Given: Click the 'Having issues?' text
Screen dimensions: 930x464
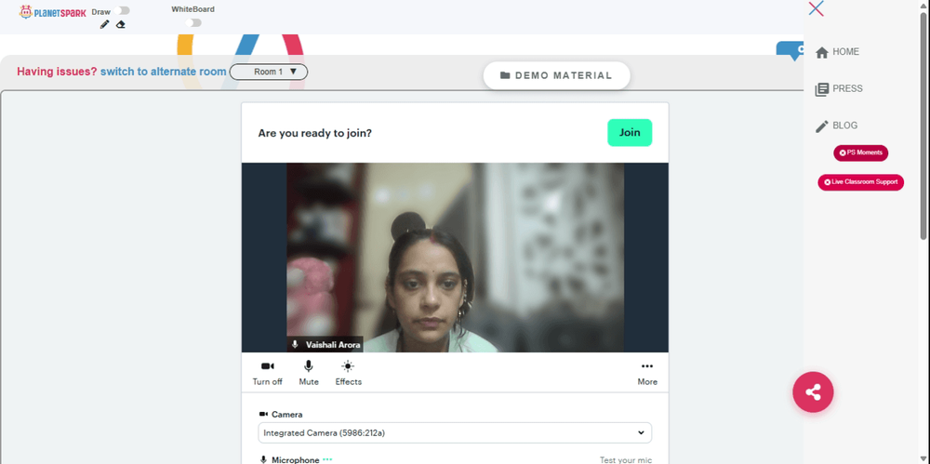Looking at the screenshot, I should 57,72.
